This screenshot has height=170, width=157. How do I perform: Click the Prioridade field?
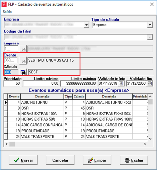point(12,83)
